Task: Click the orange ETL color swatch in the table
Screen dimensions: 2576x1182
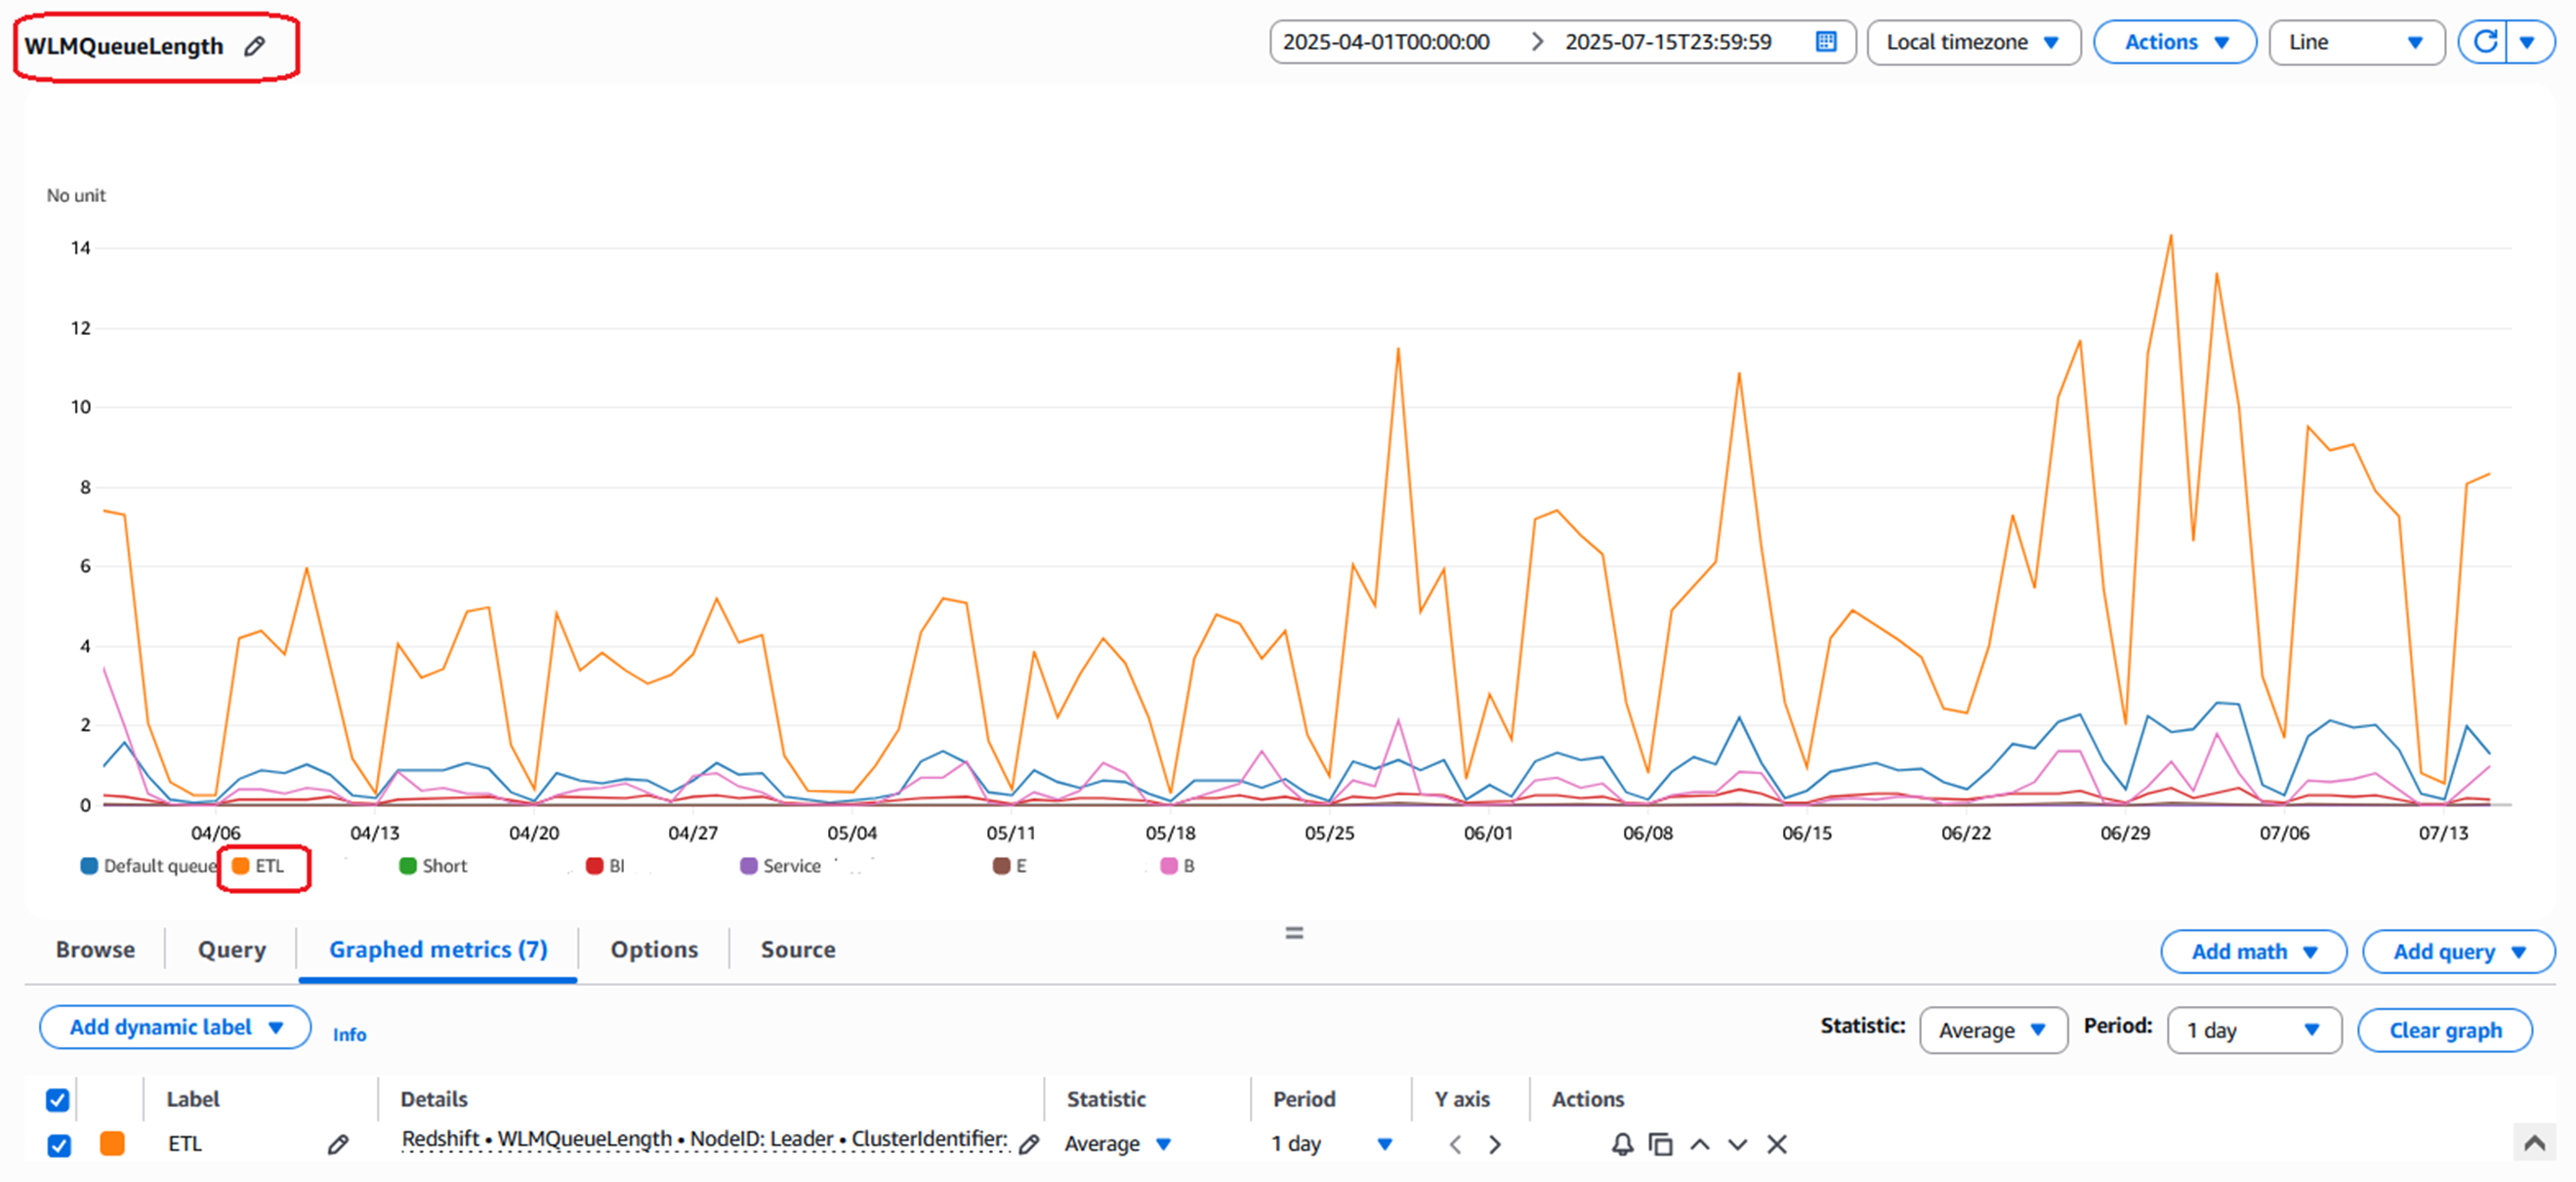Action: point(112,1144)
